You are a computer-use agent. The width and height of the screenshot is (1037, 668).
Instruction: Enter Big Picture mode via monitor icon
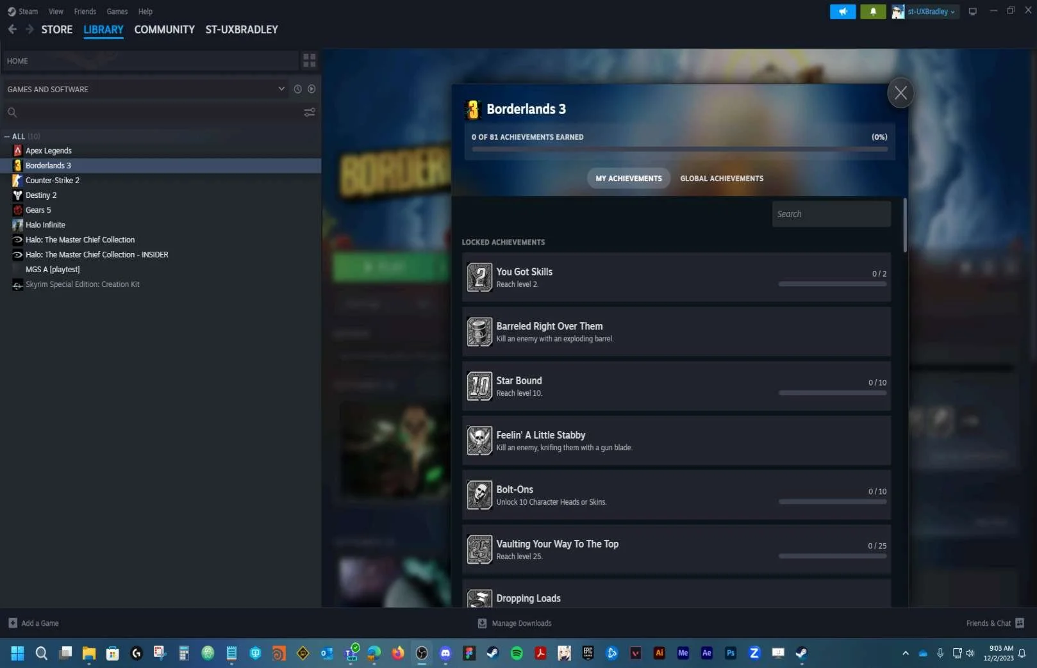pyautogui.click(x=972, y=12)
